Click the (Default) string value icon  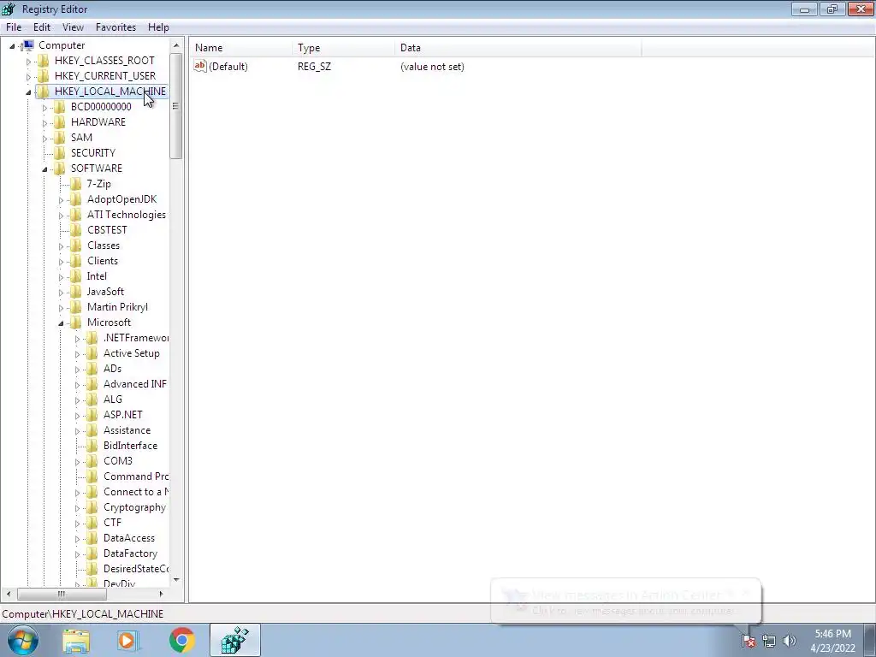click(x=200, y=66)
